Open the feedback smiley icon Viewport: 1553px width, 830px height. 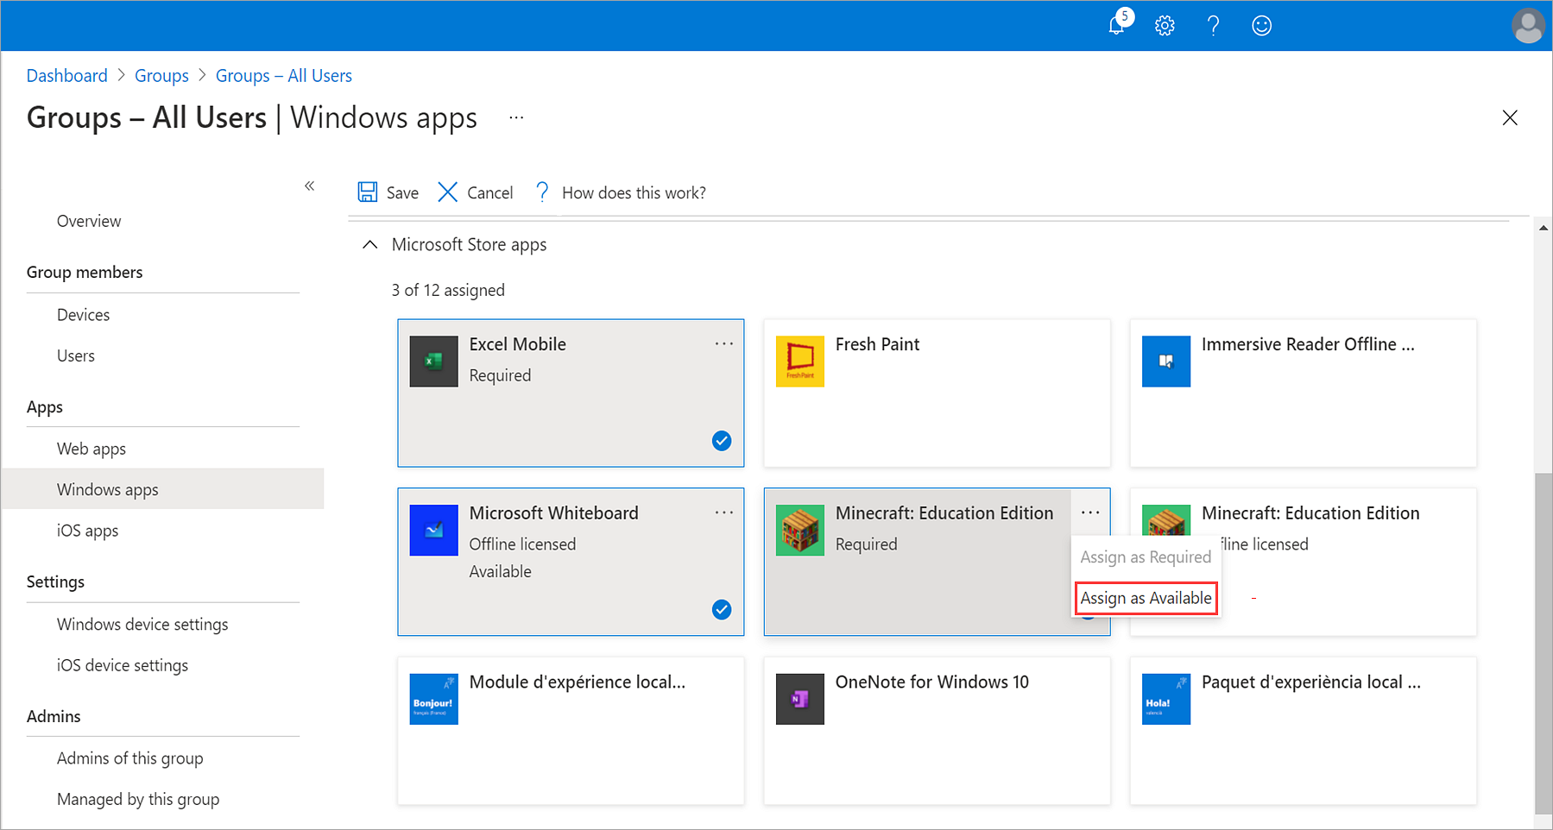[x=1261, y=25]
